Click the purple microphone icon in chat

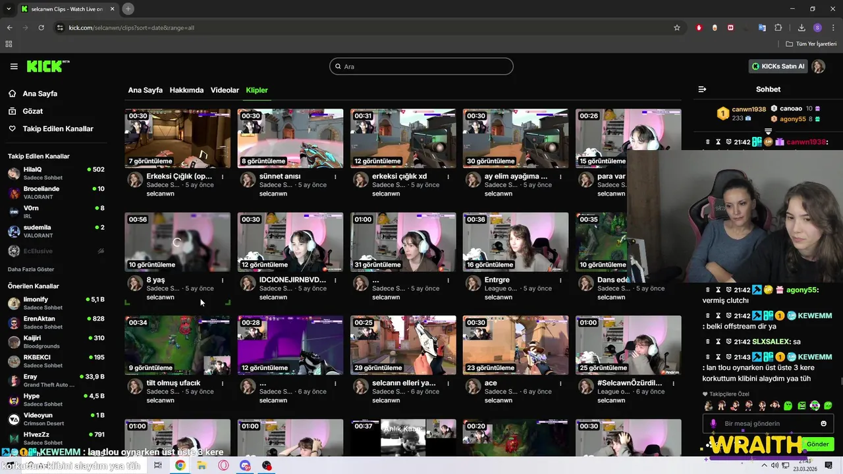click(x=713, y=423)
